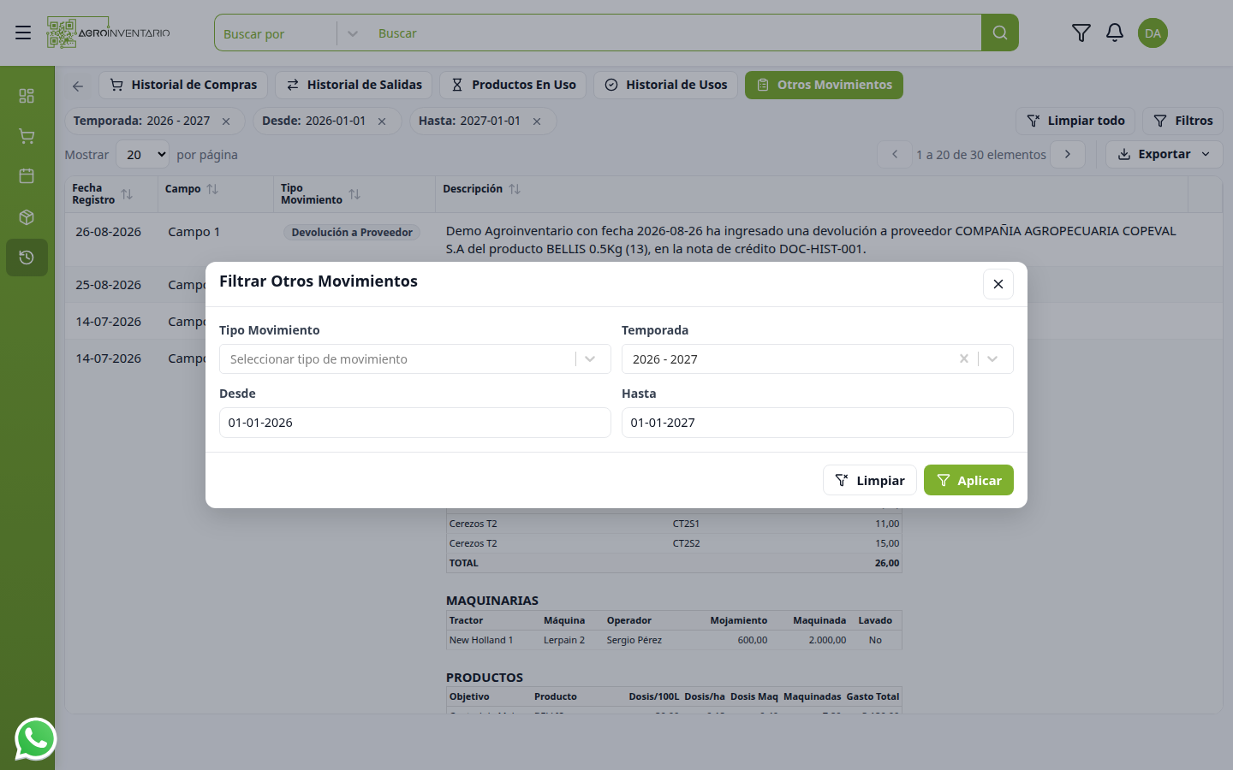Open the Tipo Movimiento dropdown

[x=415, y=359]
